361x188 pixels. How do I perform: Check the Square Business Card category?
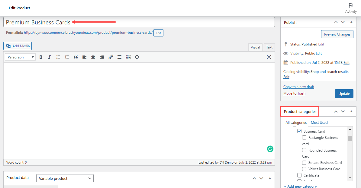304,162
